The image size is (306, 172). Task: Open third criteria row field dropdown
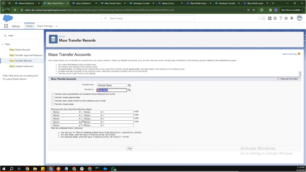[66, 119]
